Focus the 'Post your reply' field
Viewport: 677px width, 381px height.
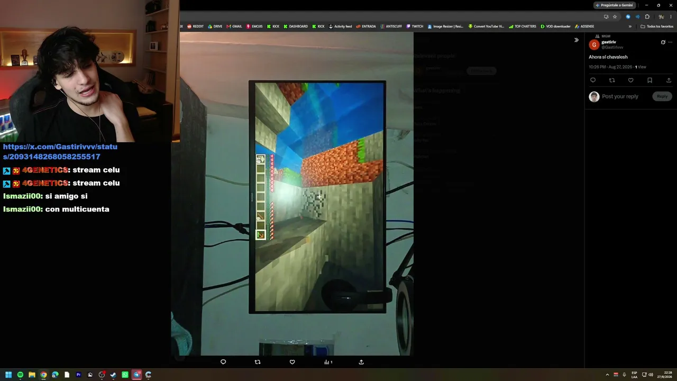point(620,96)
